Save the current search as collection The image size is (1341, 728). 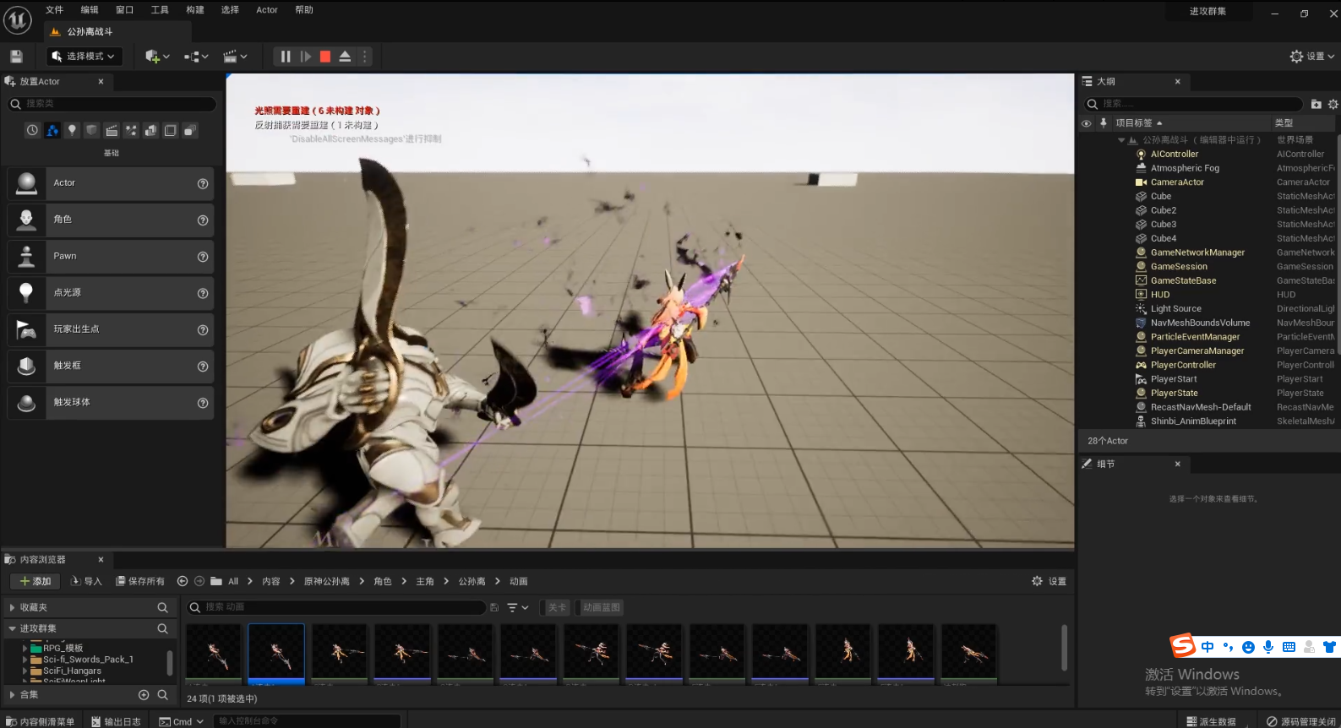click(494, 608)
